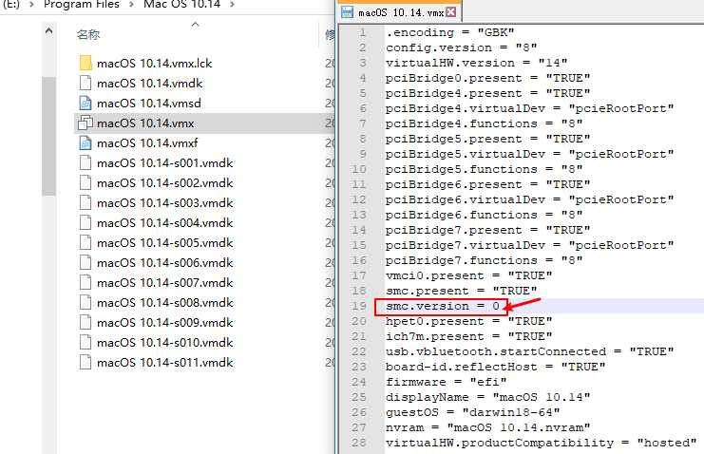Click the line hpet0.present = "TRUE"
704x454 pixels.
(x=468, y=322)
